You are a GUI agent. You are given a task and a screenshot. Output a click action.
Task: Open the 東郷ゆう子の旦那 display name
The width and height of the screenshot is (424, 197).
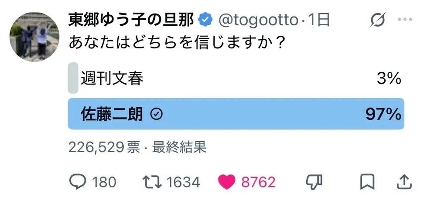point(131,20)
